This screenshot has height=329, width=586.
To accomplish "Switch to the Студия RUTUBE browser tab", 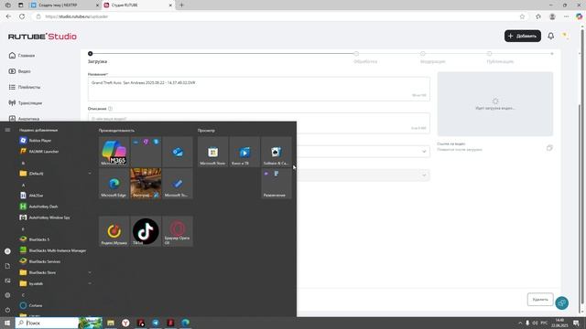I will 138,5.
